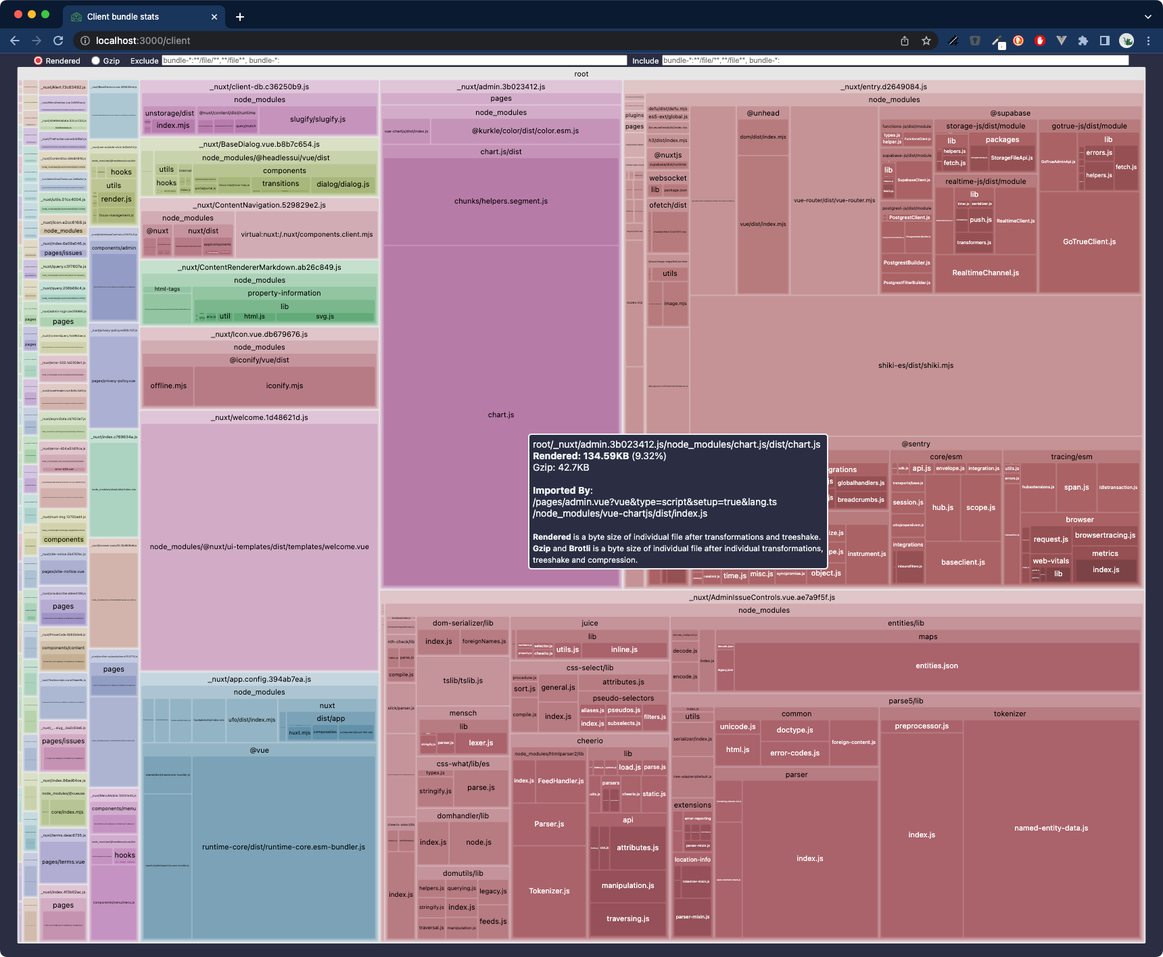The height and width of the screenshot is (957, 1163).
Task: Select the Gzip radio button
Action: (x=95, y=60)
